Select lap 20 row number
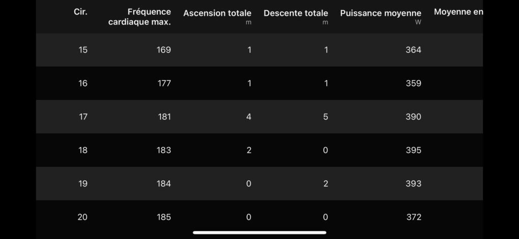Viewport: 519px width, 239px height. click(x=82, y=217)
